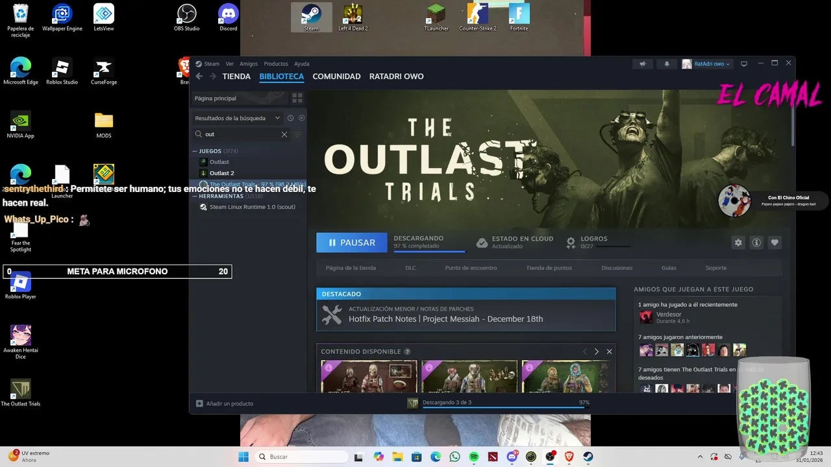Open Counter-Strike 2 desktop shortcut
Image resolution: width=831 pixels, height=467 pixels.
pos(478,18)
